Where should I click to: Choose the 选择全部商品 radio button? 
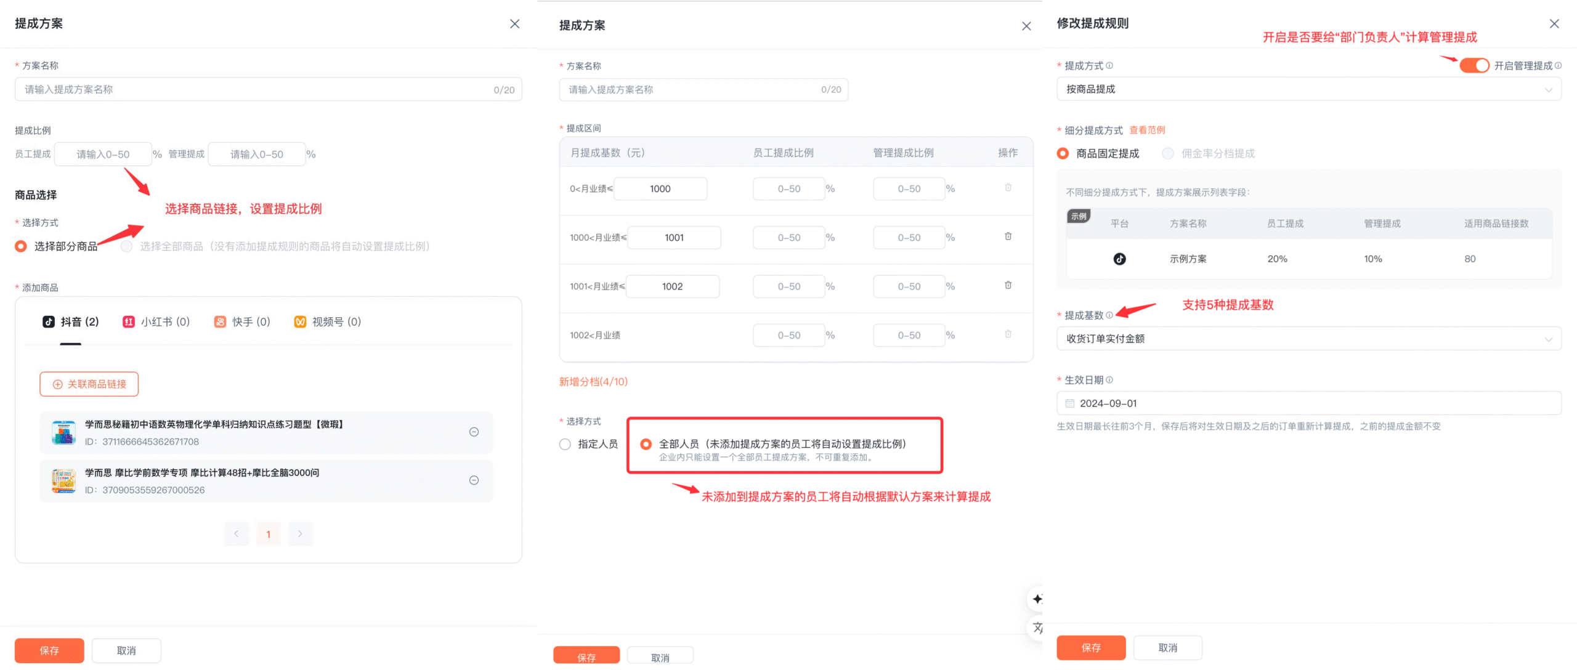(127, 246)
